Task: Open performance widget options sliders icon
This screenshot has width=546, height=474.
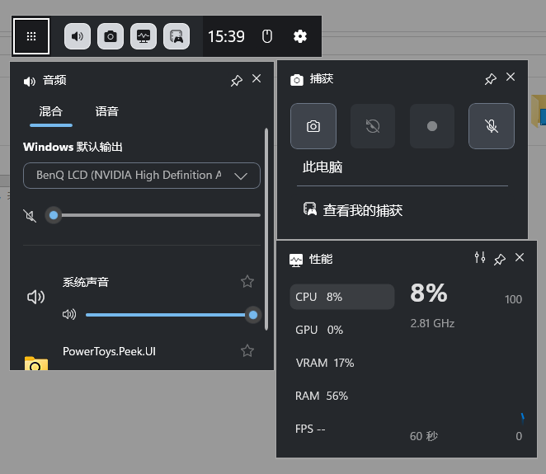Action: point(480,258)
